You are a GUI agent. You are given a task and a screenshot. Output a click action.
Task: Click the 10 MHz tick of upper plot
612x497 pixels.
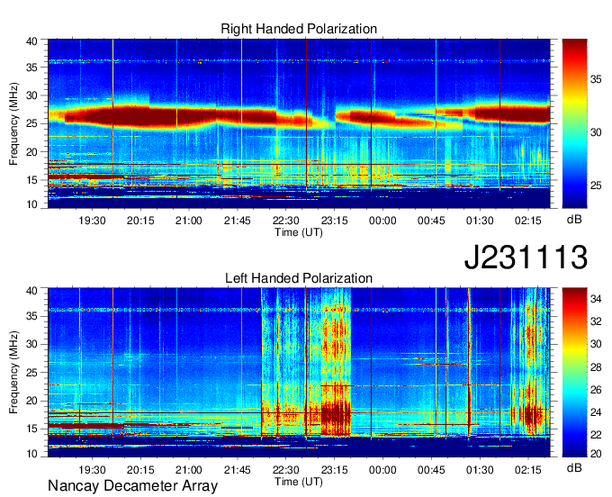(31, 204)
